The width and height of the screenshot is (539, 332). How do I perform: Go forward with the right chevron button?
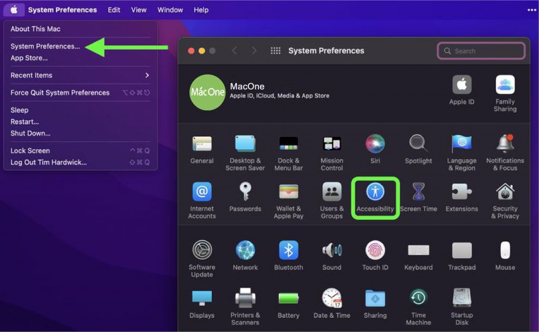pyautogui.click(x=254, y=51)
